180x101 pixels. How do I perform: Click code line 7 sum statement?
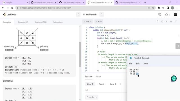(x=120, y=44)
